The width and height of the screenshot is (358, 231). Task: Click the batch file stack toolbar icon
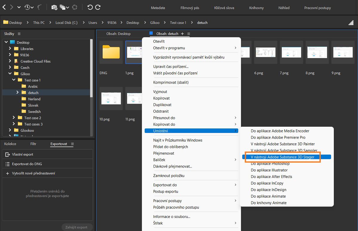(63, 7)
